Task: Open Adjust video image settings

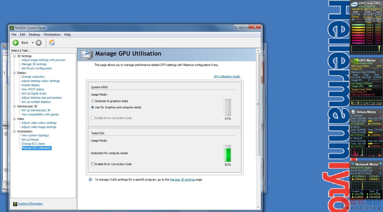Action: [39, 127]
